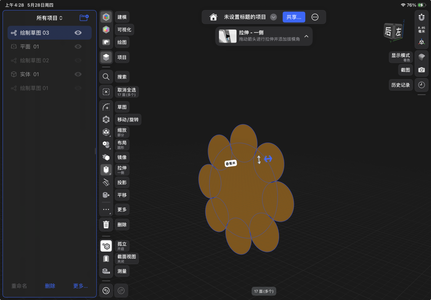Click the 共享... share button
This screenshot has height=300, width=431.
pos(294,17)
